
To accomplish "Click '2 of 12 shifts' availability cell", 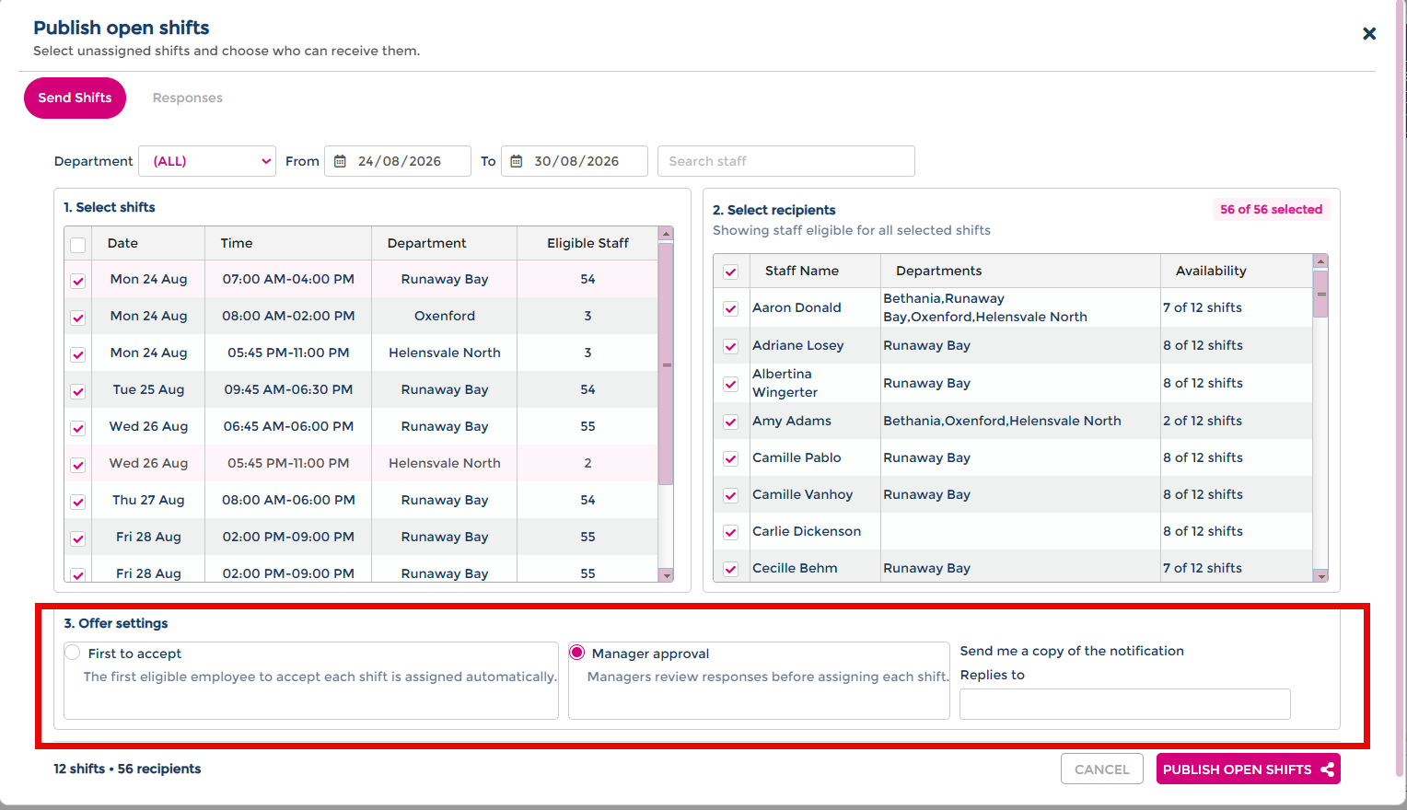I will tap(1203, 421).
